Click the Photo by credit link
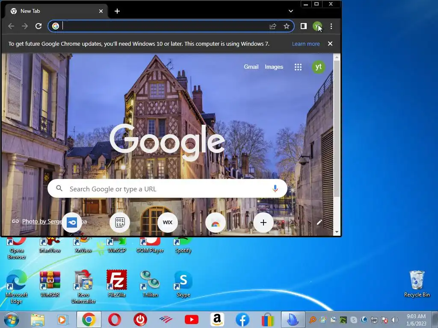 tap(42, 222)
